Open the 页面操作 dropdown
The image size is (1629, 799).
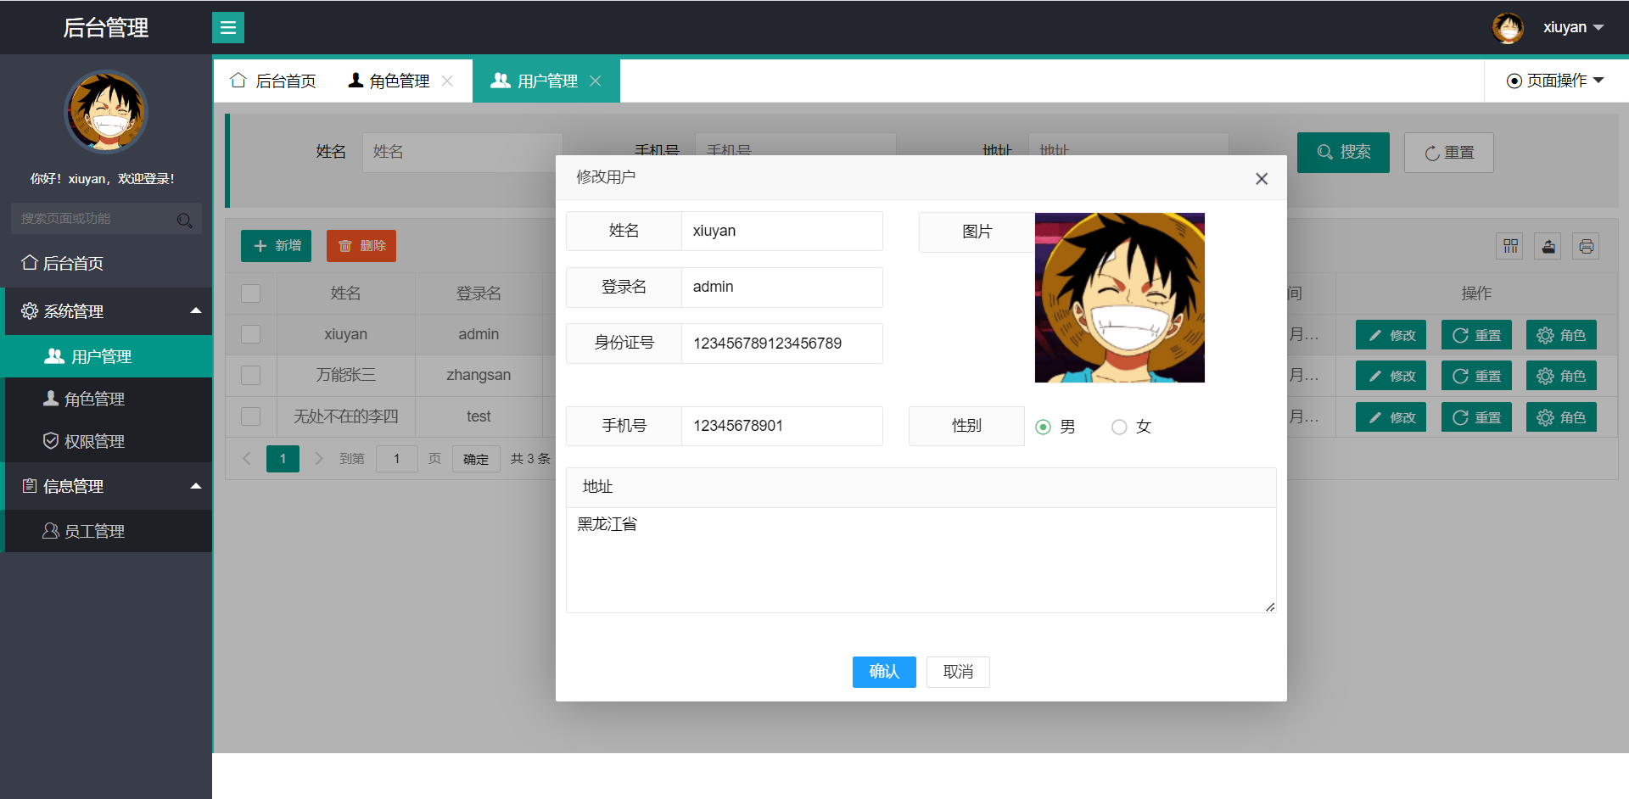tap(1555, 81)
